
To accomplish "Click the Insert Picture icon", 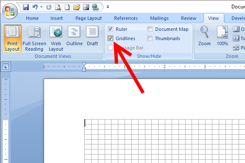I will tap(86, 7).
